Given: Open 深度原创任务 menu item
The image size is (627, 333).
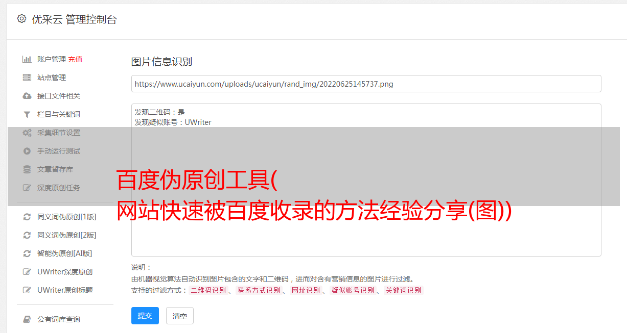Looking at the screenshot, I should [59, 188].
